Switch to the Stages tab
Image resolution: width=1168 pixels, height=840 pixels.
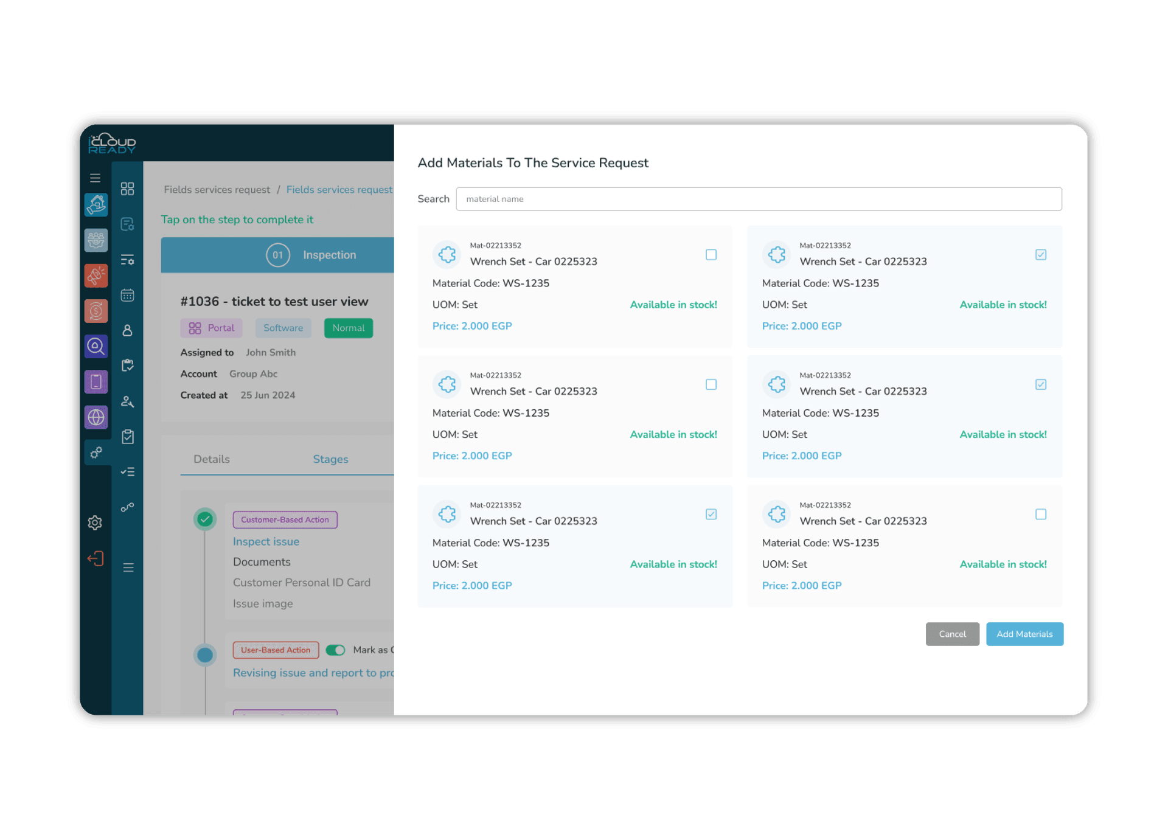[x=330, y=459]
